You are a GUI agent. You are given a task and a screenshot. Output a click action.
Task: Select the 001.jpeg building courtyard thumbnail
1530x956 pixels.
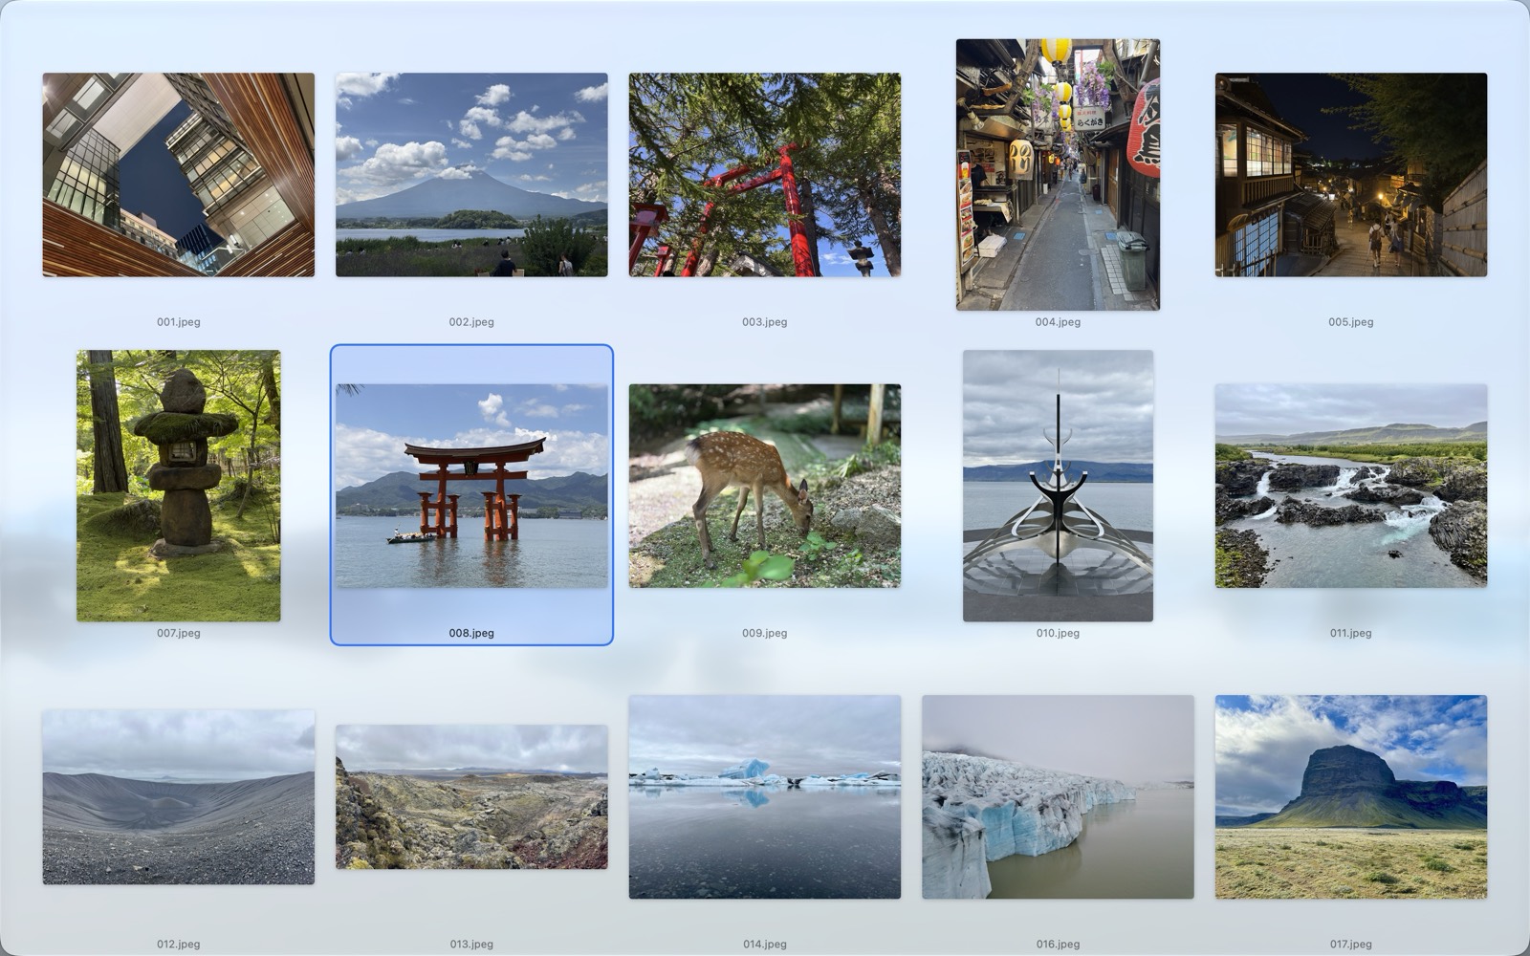(178, 175)
